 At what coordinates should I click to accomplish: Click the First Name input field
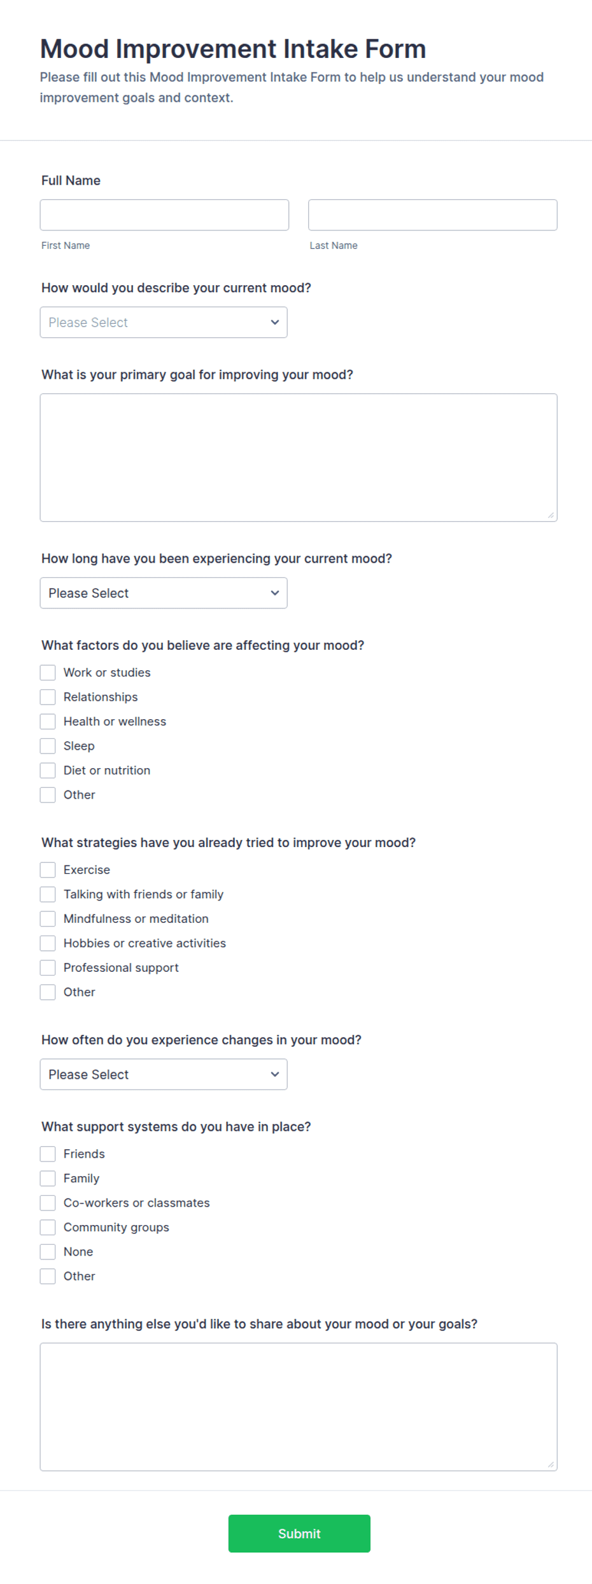coord(164,215)
